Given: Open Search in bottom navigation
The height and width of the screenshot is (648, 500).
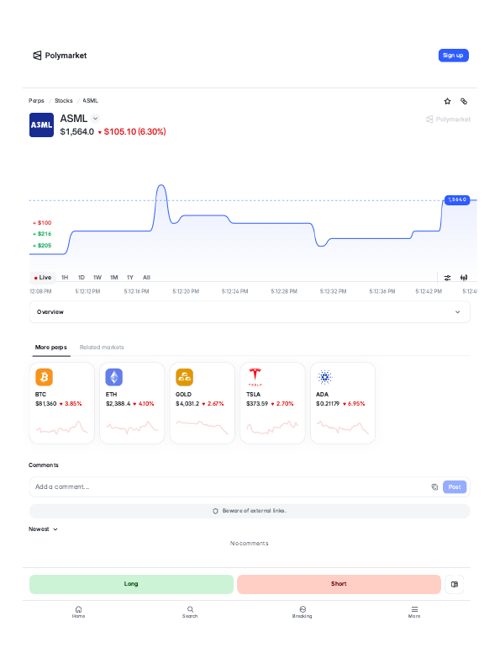Looking at the screenshot, I should 190,612.
